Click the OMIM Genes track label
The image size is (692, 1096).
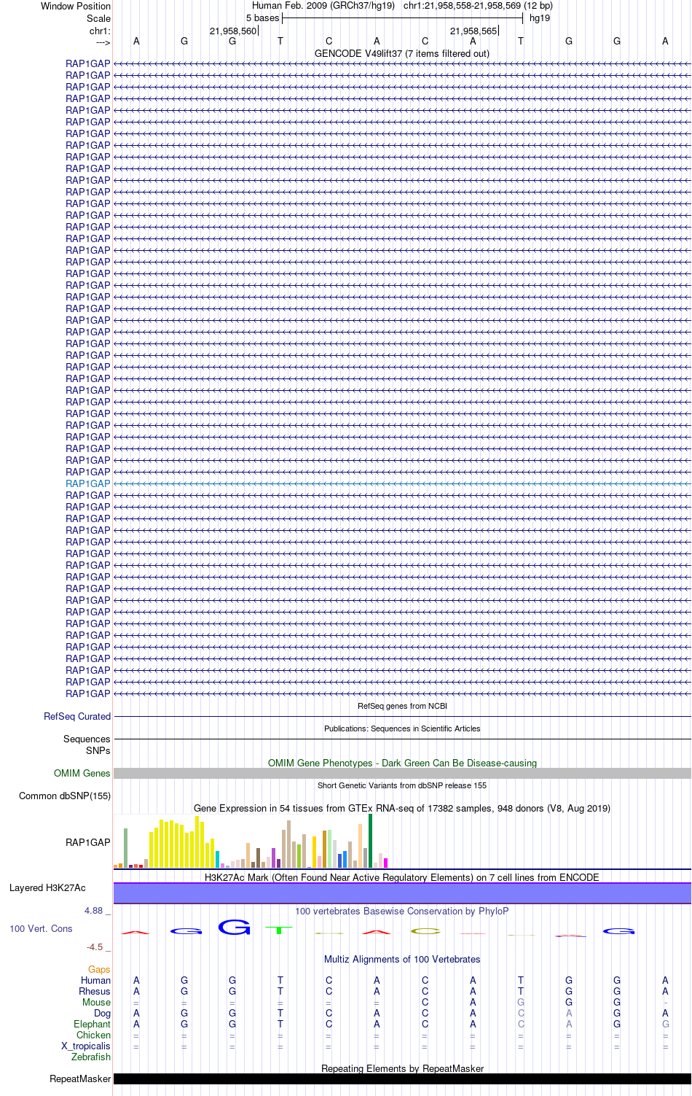pos(82,773)
